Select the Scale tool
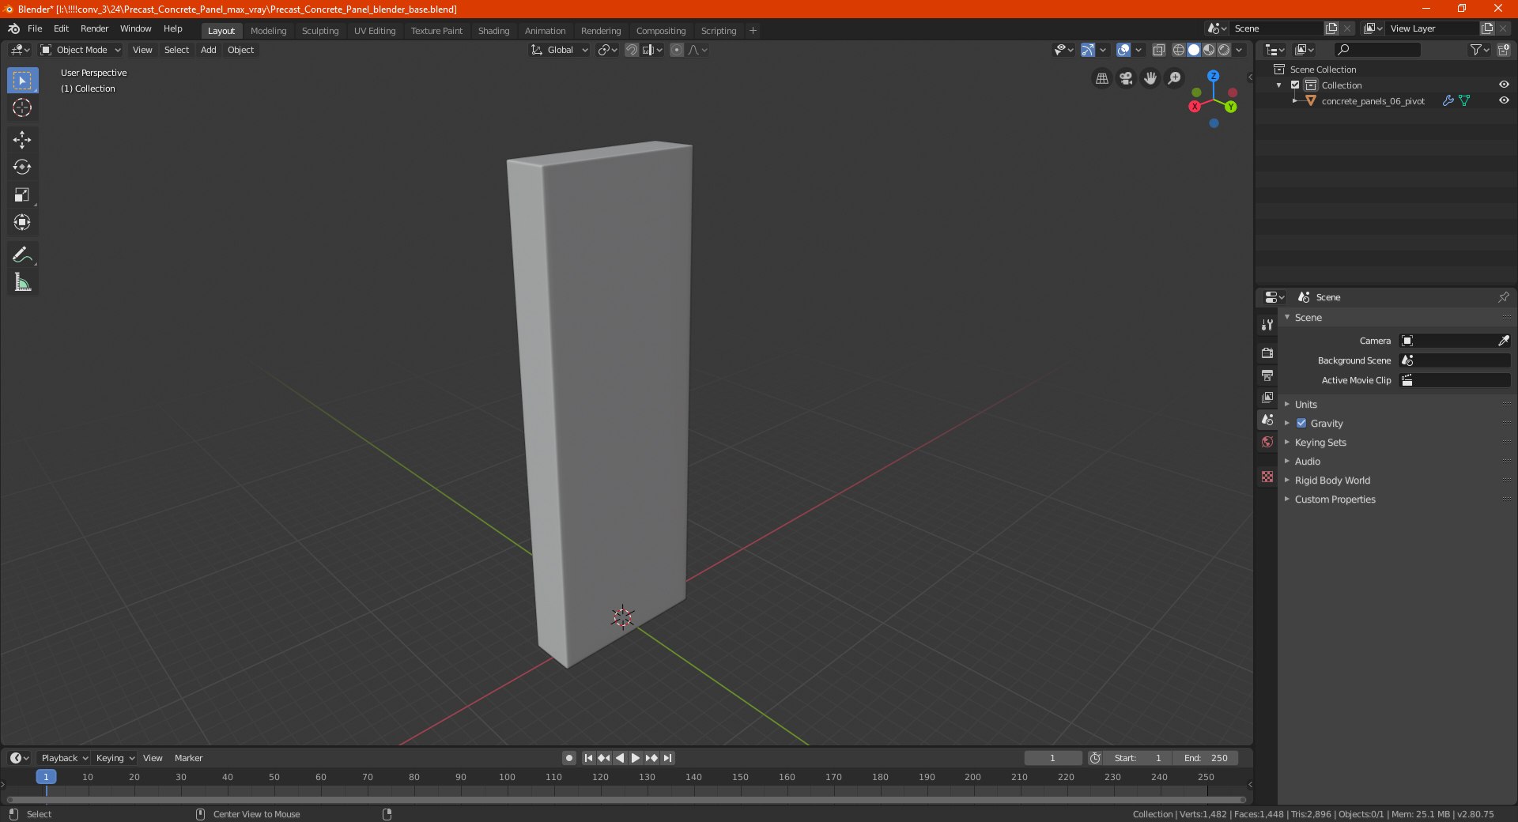 pos(22,194)
